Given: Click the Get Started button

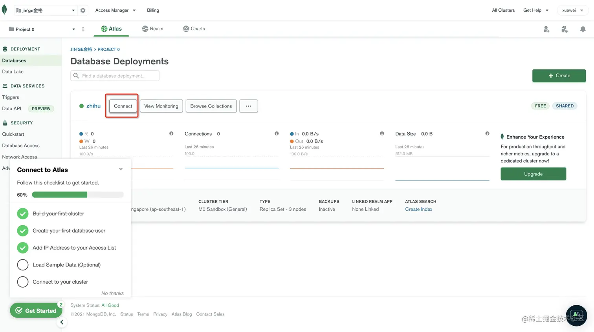Looking at the screenshot, I should [x=36, y=310].
